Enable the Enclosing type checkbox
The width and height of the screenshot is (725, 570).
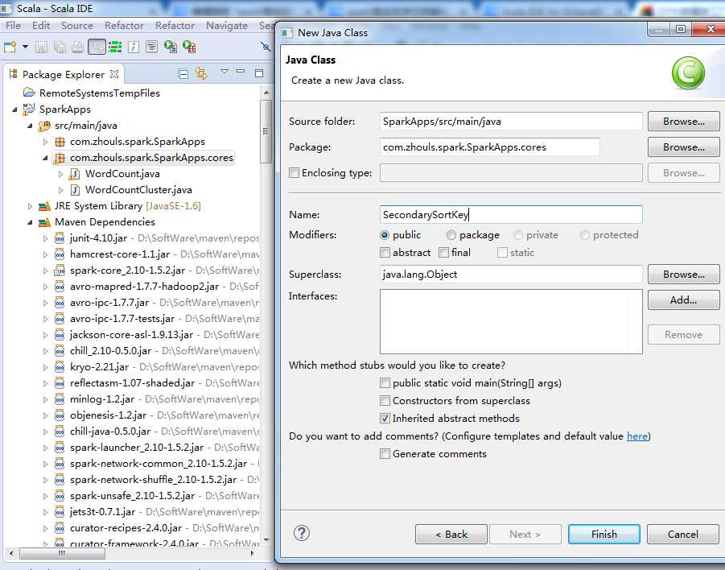(x=294, y=172)
